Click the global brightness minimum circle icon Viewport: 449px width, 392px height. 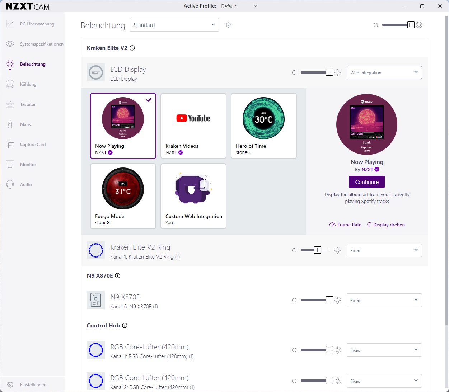click(x=376, y=25)
